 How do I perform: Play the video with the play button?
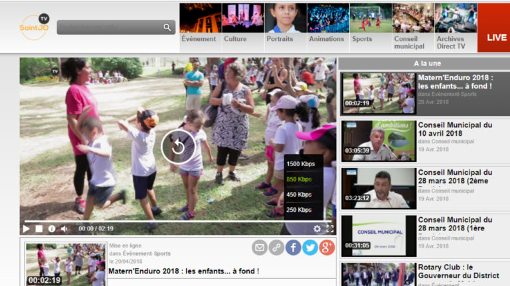[x=26, y=229]
